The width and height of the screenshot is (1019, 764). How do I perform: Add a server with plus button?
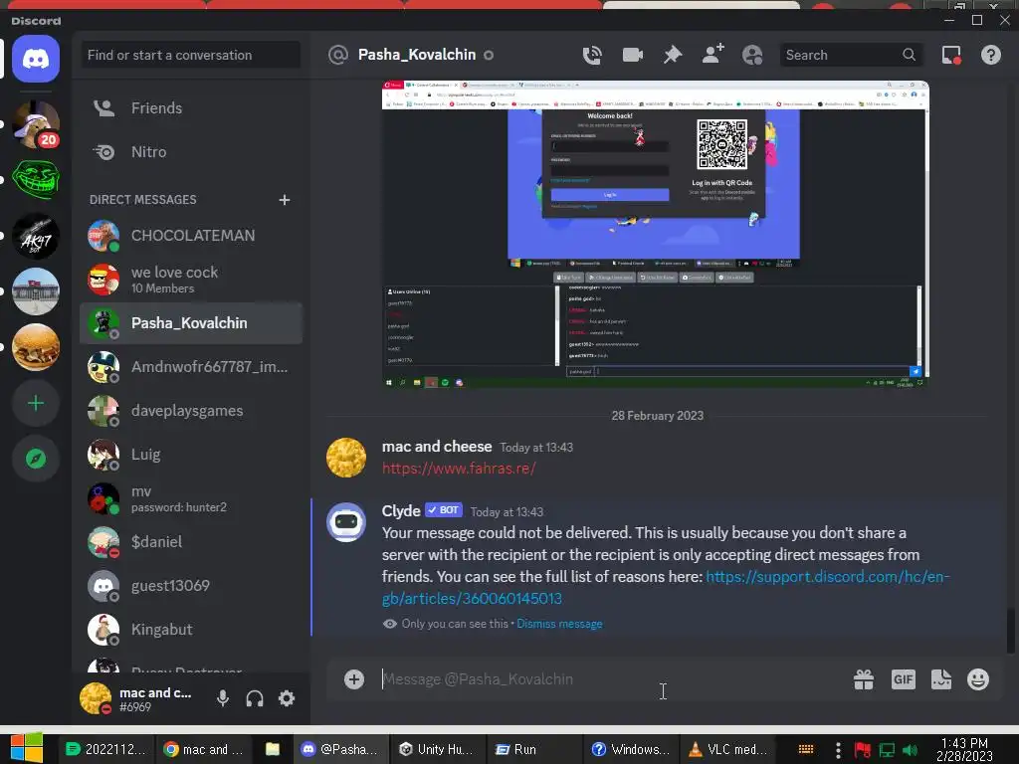click(36, 404)
